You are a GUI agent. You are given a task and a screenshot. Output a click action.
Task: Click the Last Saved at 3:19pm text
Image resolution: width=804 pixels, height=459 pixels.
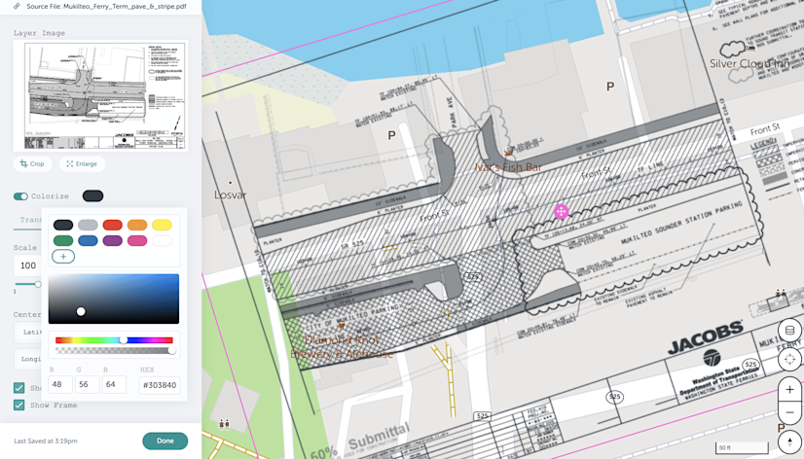pos(46,441)
